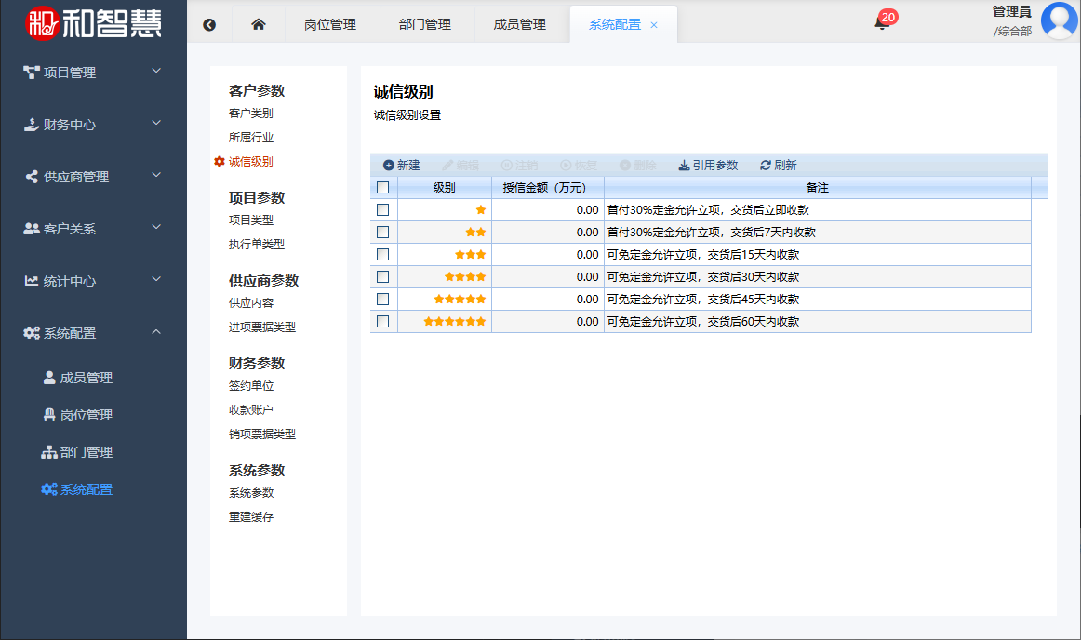
Task: Check the two-star level row
Action: pos(383,233)
